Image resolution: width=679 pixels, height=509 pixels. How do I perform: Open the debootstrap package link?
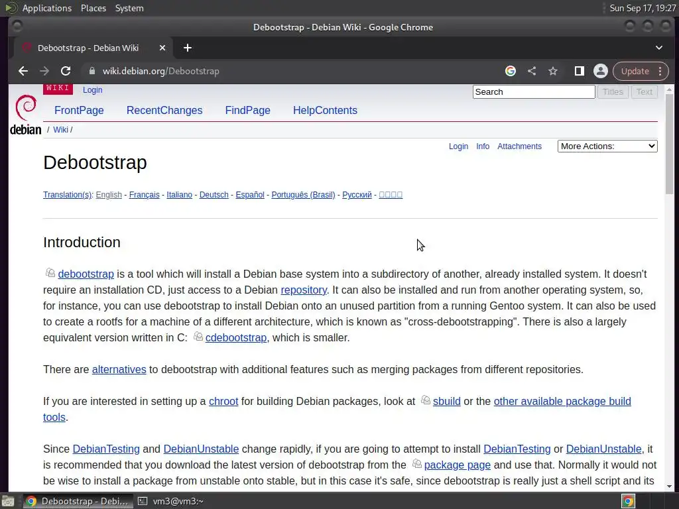coord(86,274)
